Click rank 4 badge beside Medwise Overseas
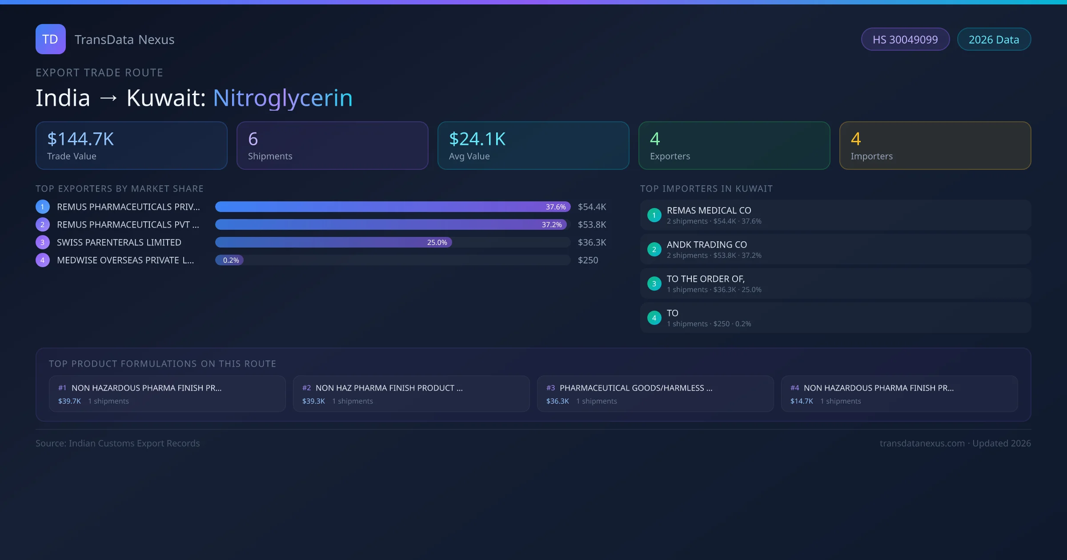The image size is (1067, 560). [x=43, y=260]
